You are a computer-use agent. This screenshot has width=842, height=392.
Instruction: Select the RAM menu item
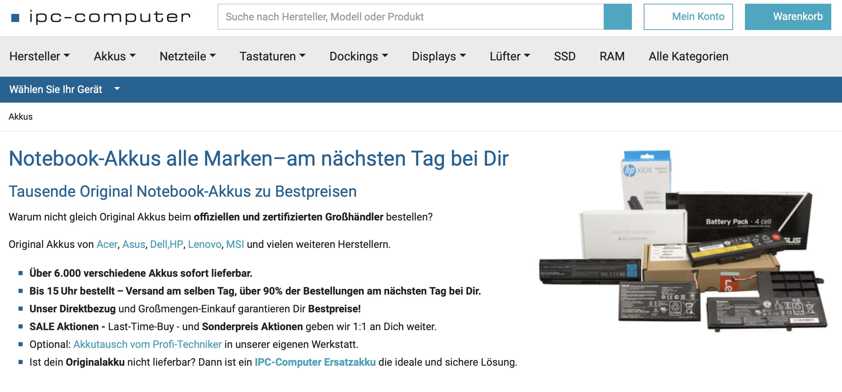tap(612, 56)
